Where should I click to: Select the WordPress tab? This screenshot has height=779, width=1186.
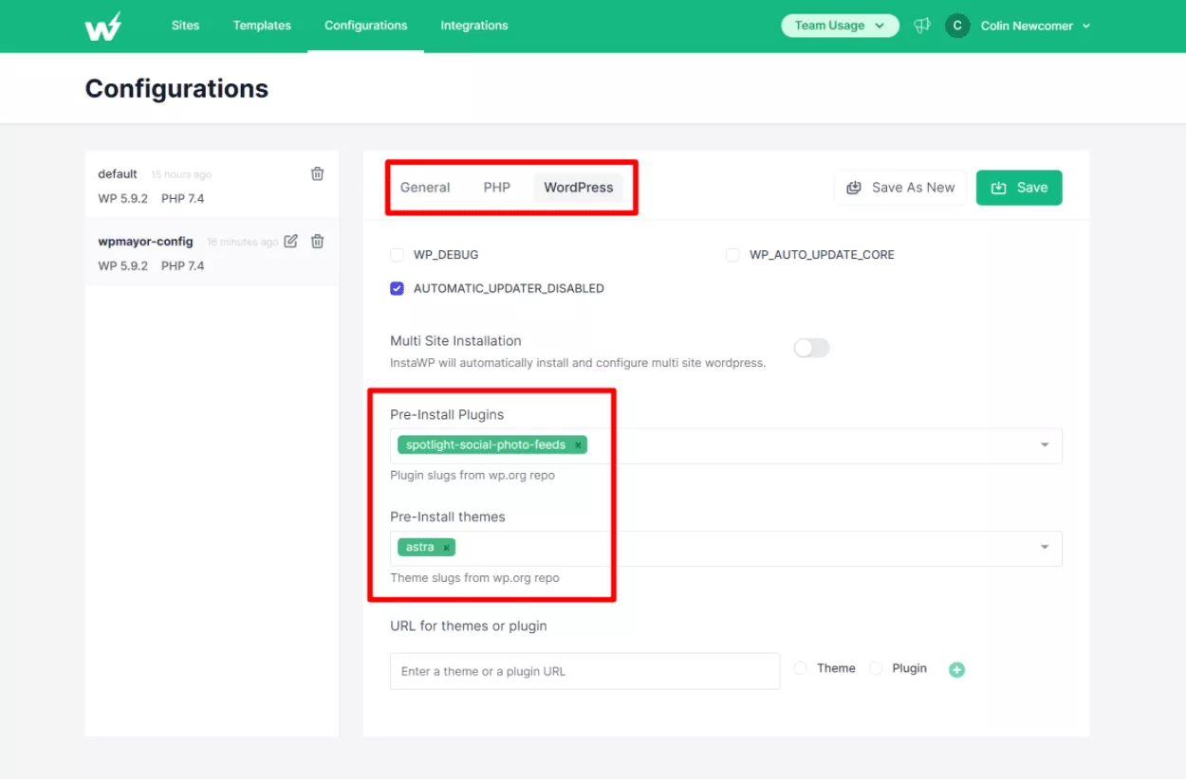579,188
